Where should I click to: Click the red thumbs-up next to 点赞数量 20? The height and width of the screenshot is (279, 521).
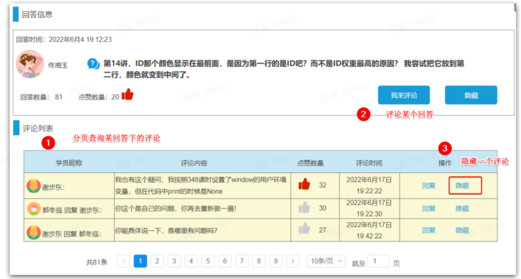pyautogui.click(x=127, y=94)
